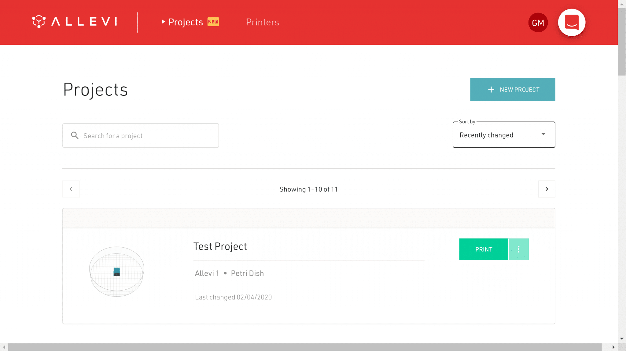Image resolution: width=626 pixels, height=351 pixels.
Task: Open the Test Project petri dish thumbnail
Action: [x=116, y=271]
